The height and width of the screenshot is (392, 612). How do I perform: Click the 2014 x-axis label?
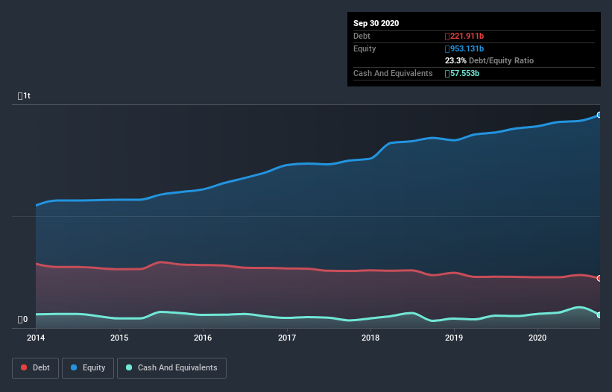tap(36, 338)
